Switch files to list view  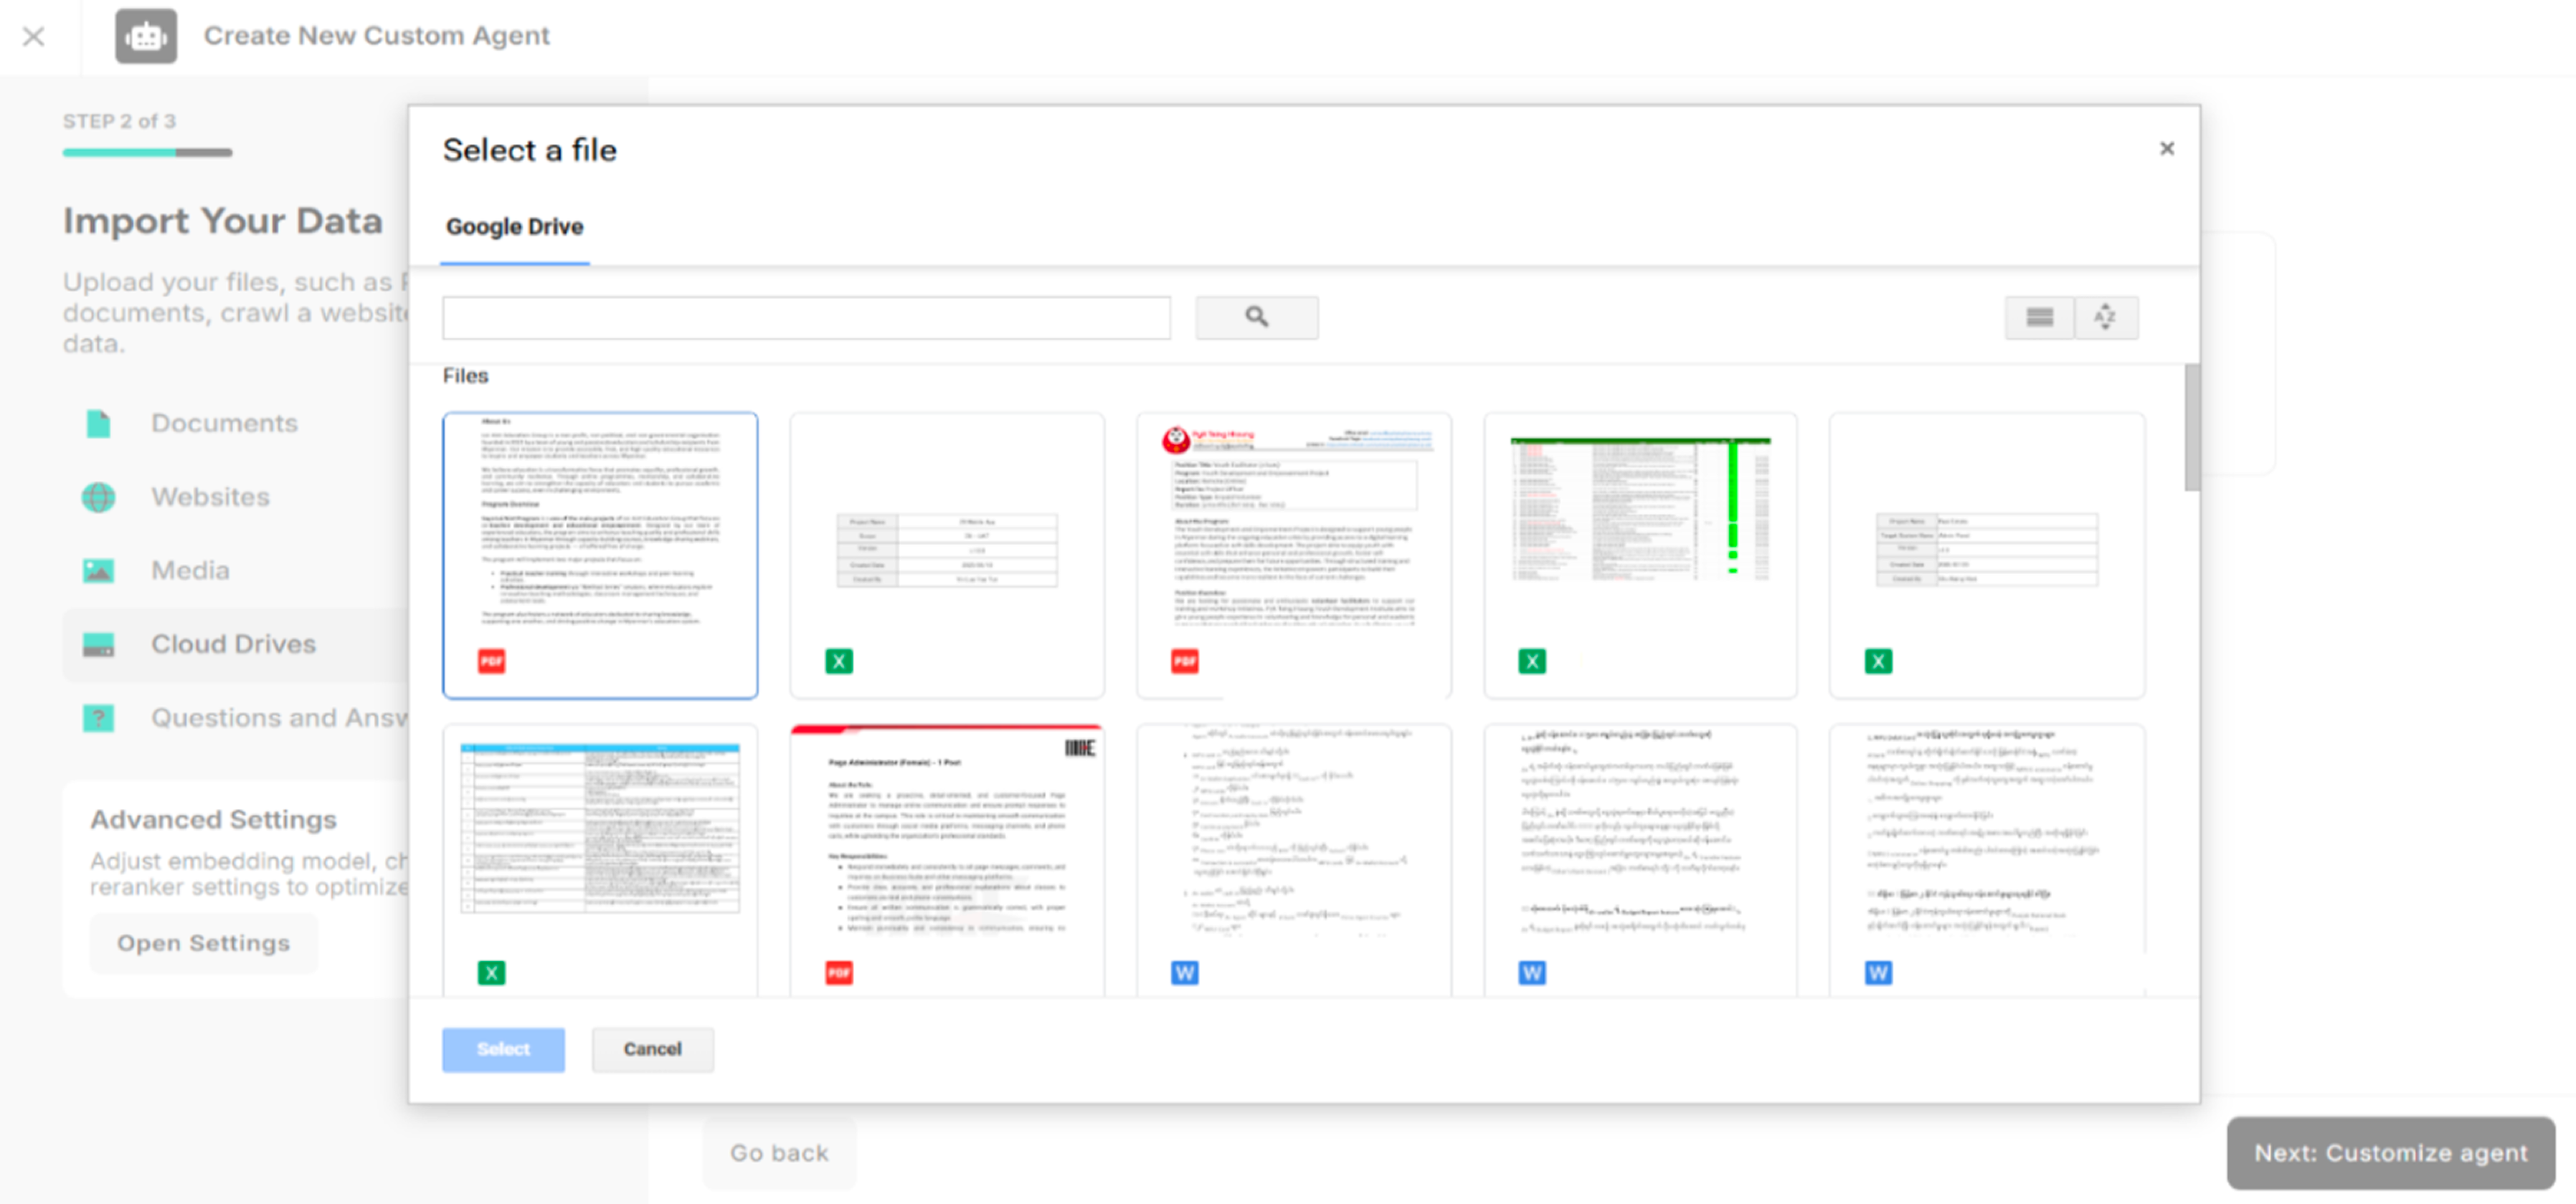[x=2038, y=317]
